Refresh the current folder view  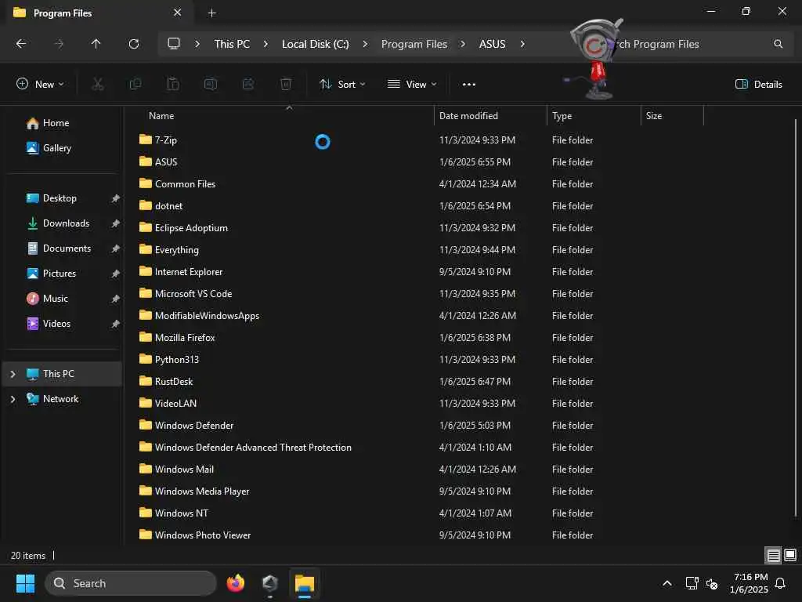coord(134,44)
